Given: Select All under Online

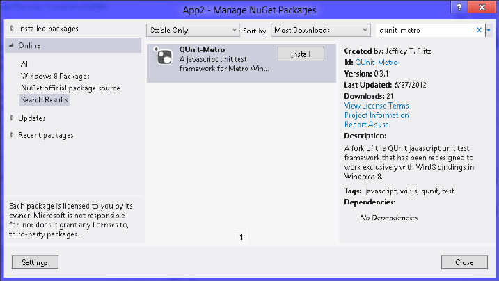Looking at the screenshot, I should (25, 64).
